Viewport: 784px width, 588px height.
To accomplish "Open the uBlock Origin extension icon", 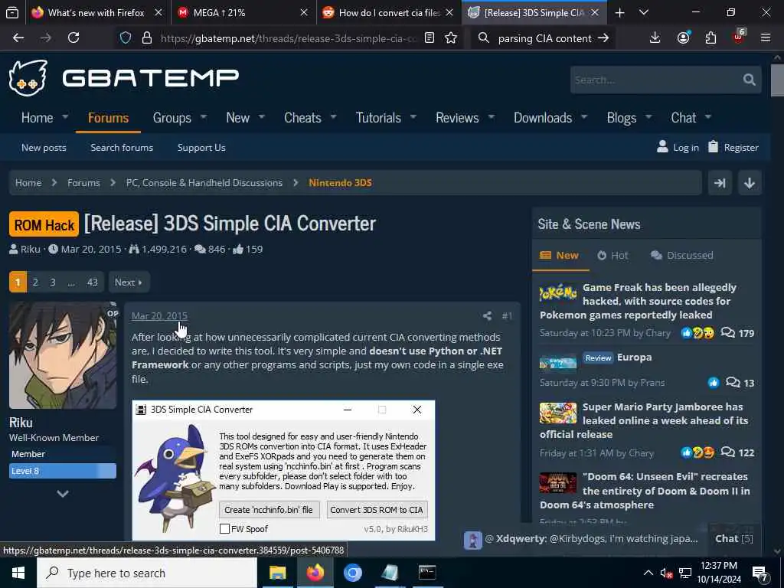I will tap(739, 37).
